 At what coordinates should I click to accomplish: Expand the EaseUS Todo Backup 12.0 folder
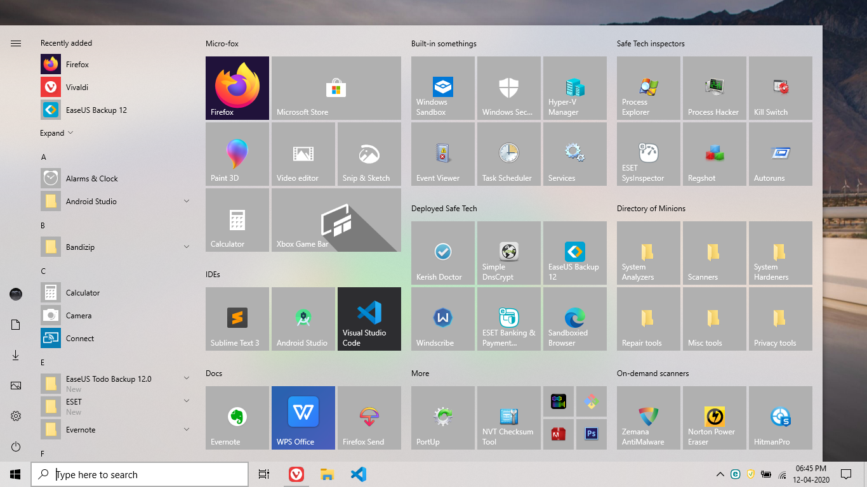[187, 379]
